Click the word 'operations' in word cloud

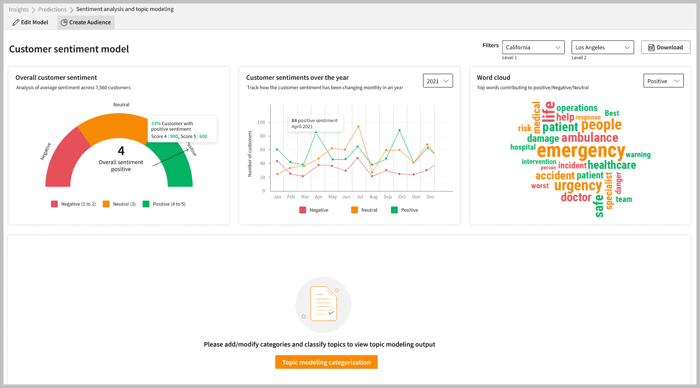point(577,108)
